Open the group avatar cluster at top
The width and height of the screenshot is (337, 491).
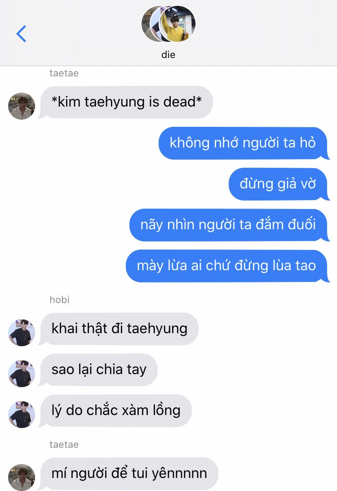click(x=168, y=24)
